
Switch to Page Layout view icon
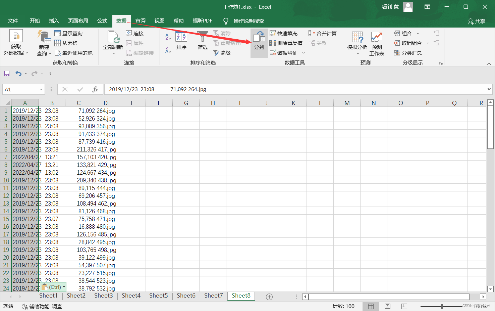pyautogui.click(x=387, y=306)
